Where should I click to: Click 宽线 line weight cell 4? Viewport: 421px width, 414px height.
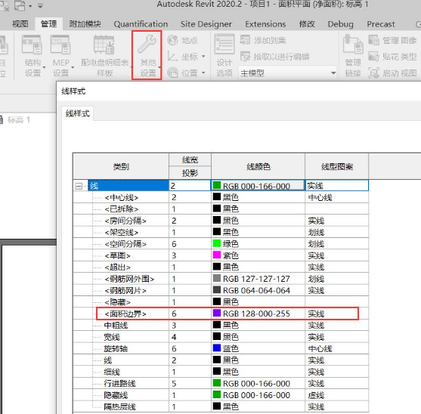[190, 337]
